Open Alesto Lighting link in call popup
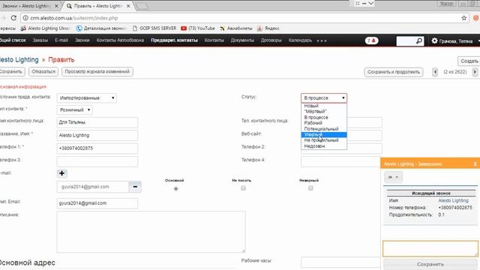The height and width of the screenshot is (270, 480). tap(453, 200)
